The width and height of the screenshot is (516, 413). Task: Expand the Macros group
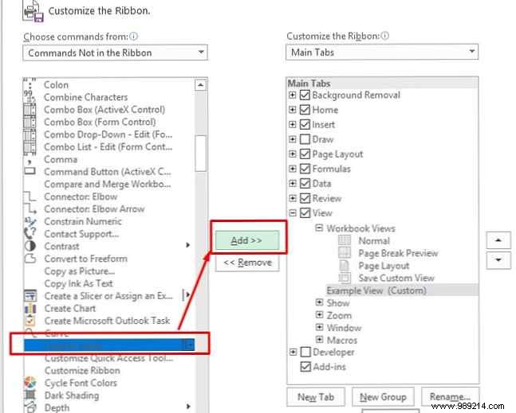coord(319,340)
